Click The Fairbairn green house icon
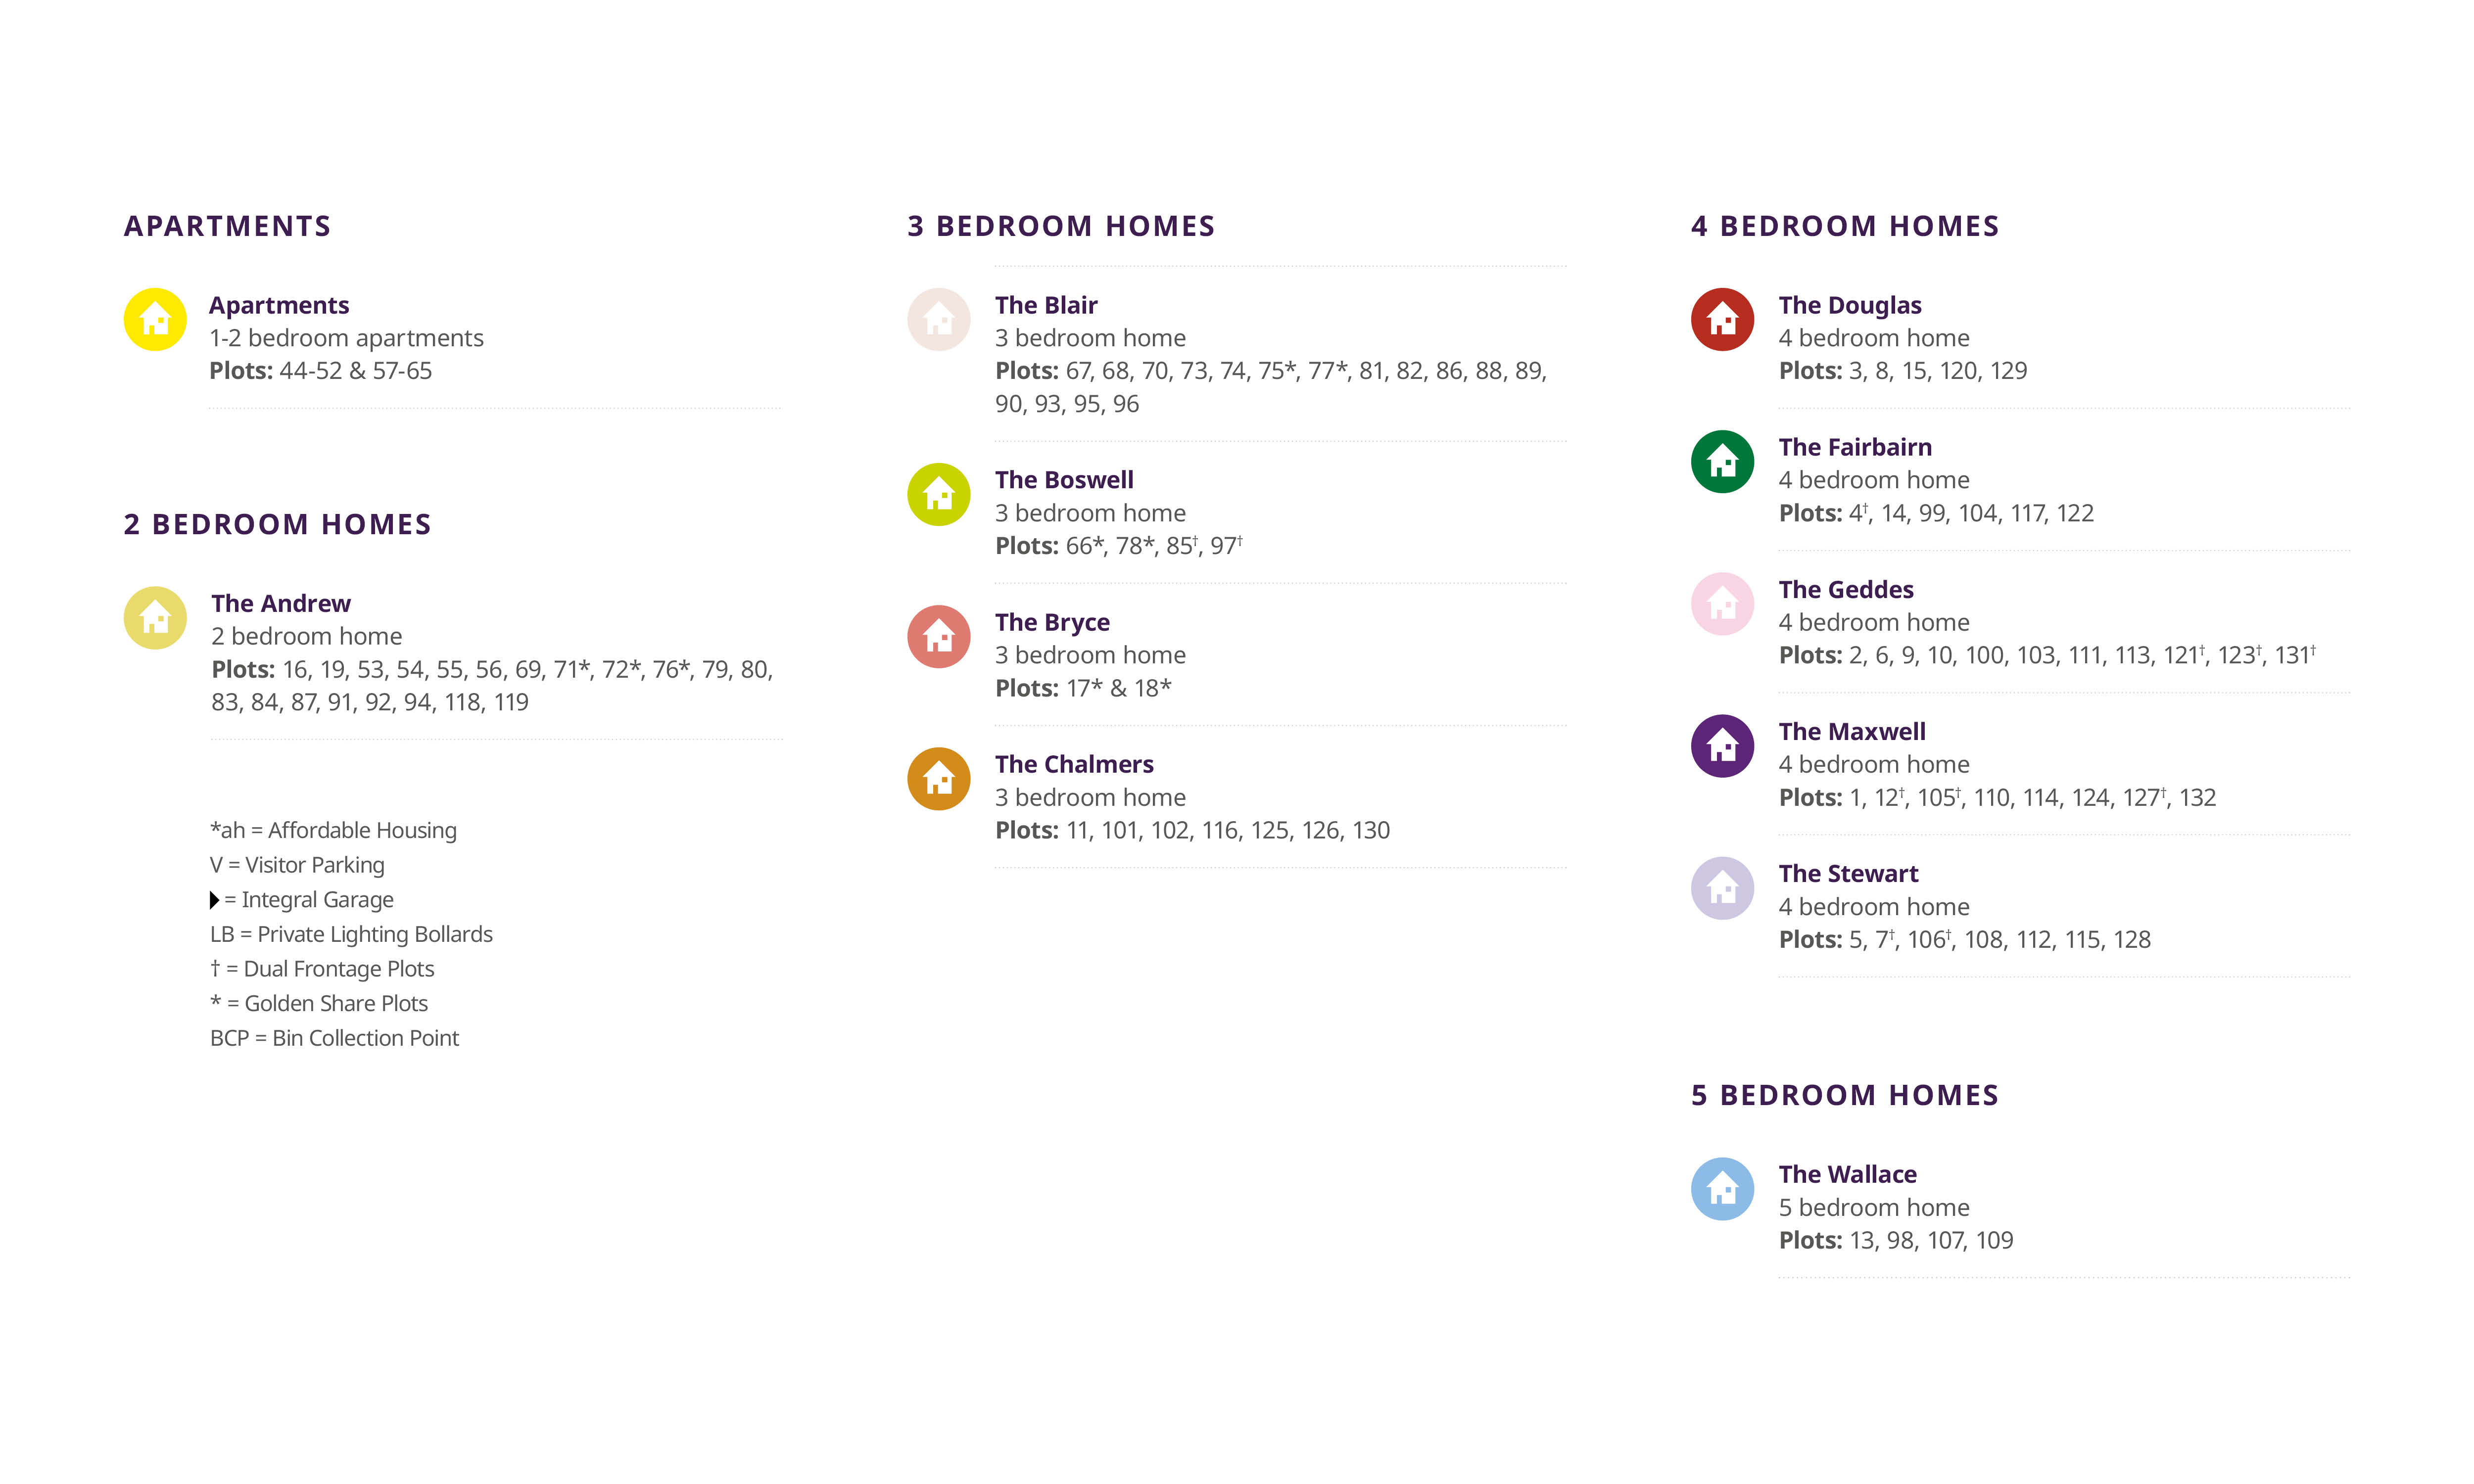This screenshot has height=1484, width=2474. [x=1722, y=461]
